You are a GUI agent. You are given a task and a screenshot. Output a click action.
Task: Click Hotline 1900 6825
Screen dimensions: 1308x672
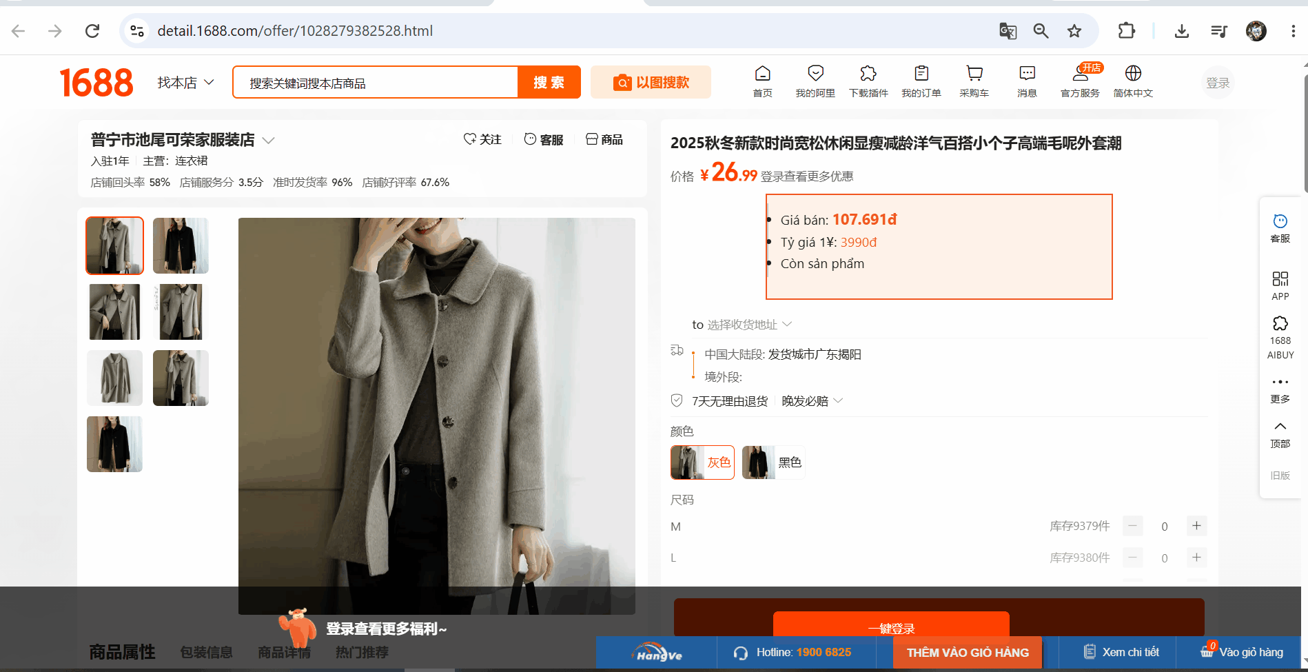(x=793, y=652)
